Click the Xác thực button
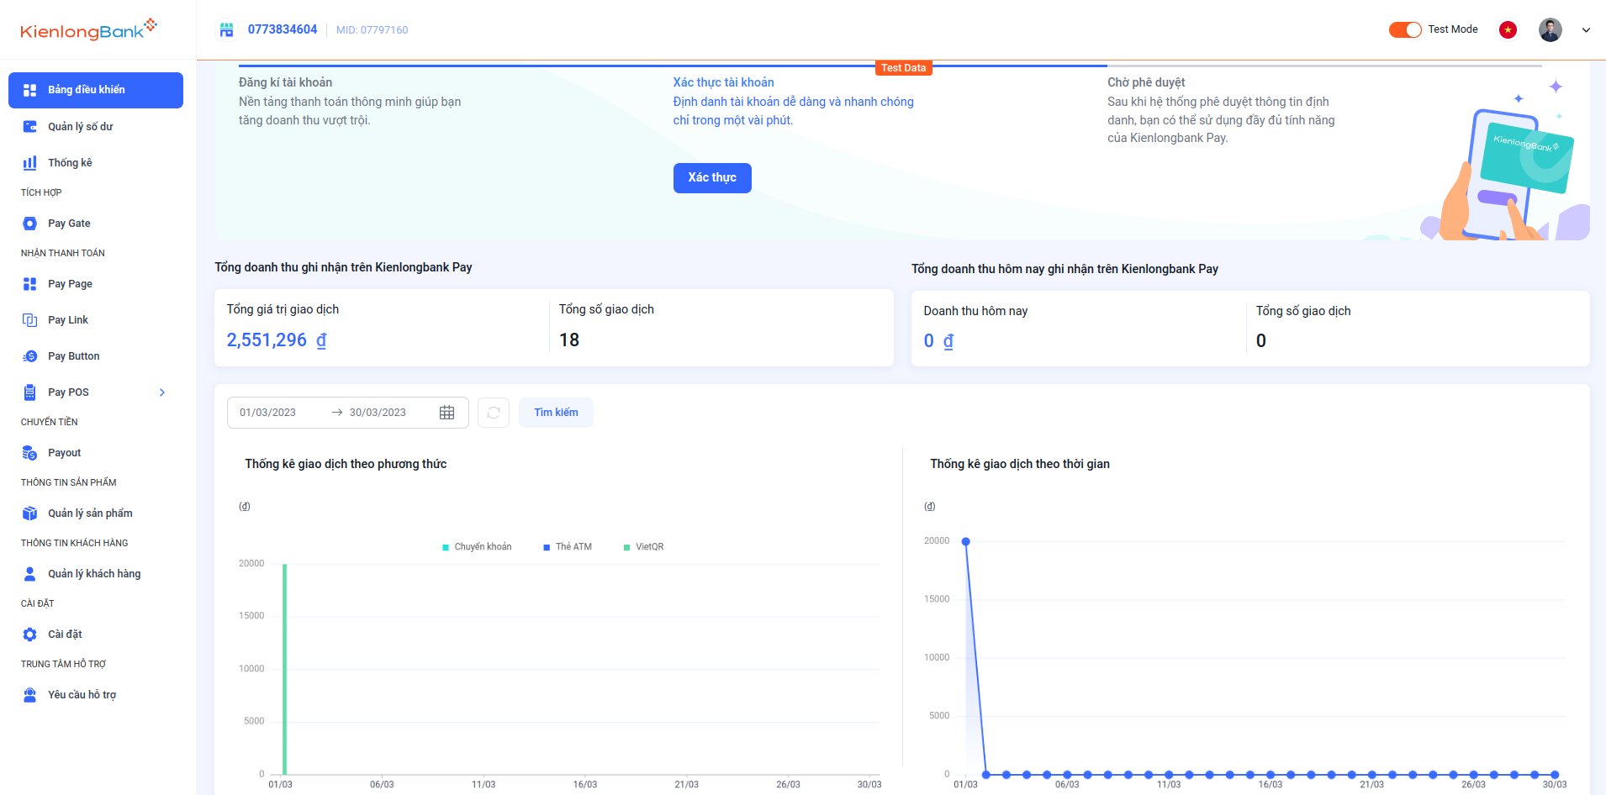 [712, 178]
